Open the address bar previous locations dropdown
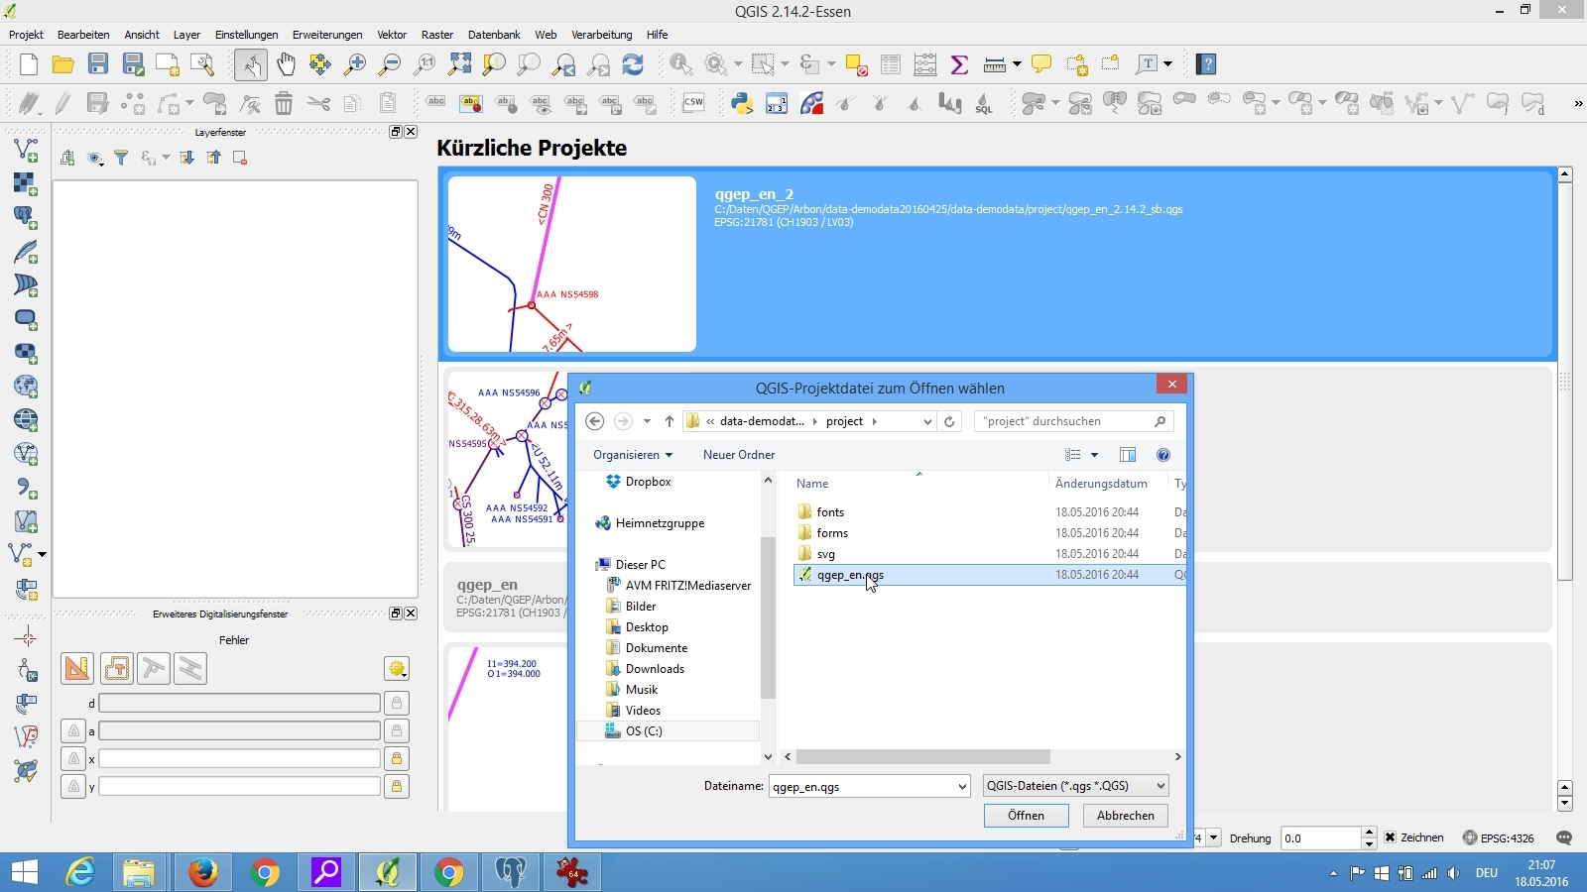Viewport: 1587px width, 892px height. pos(927,421)
